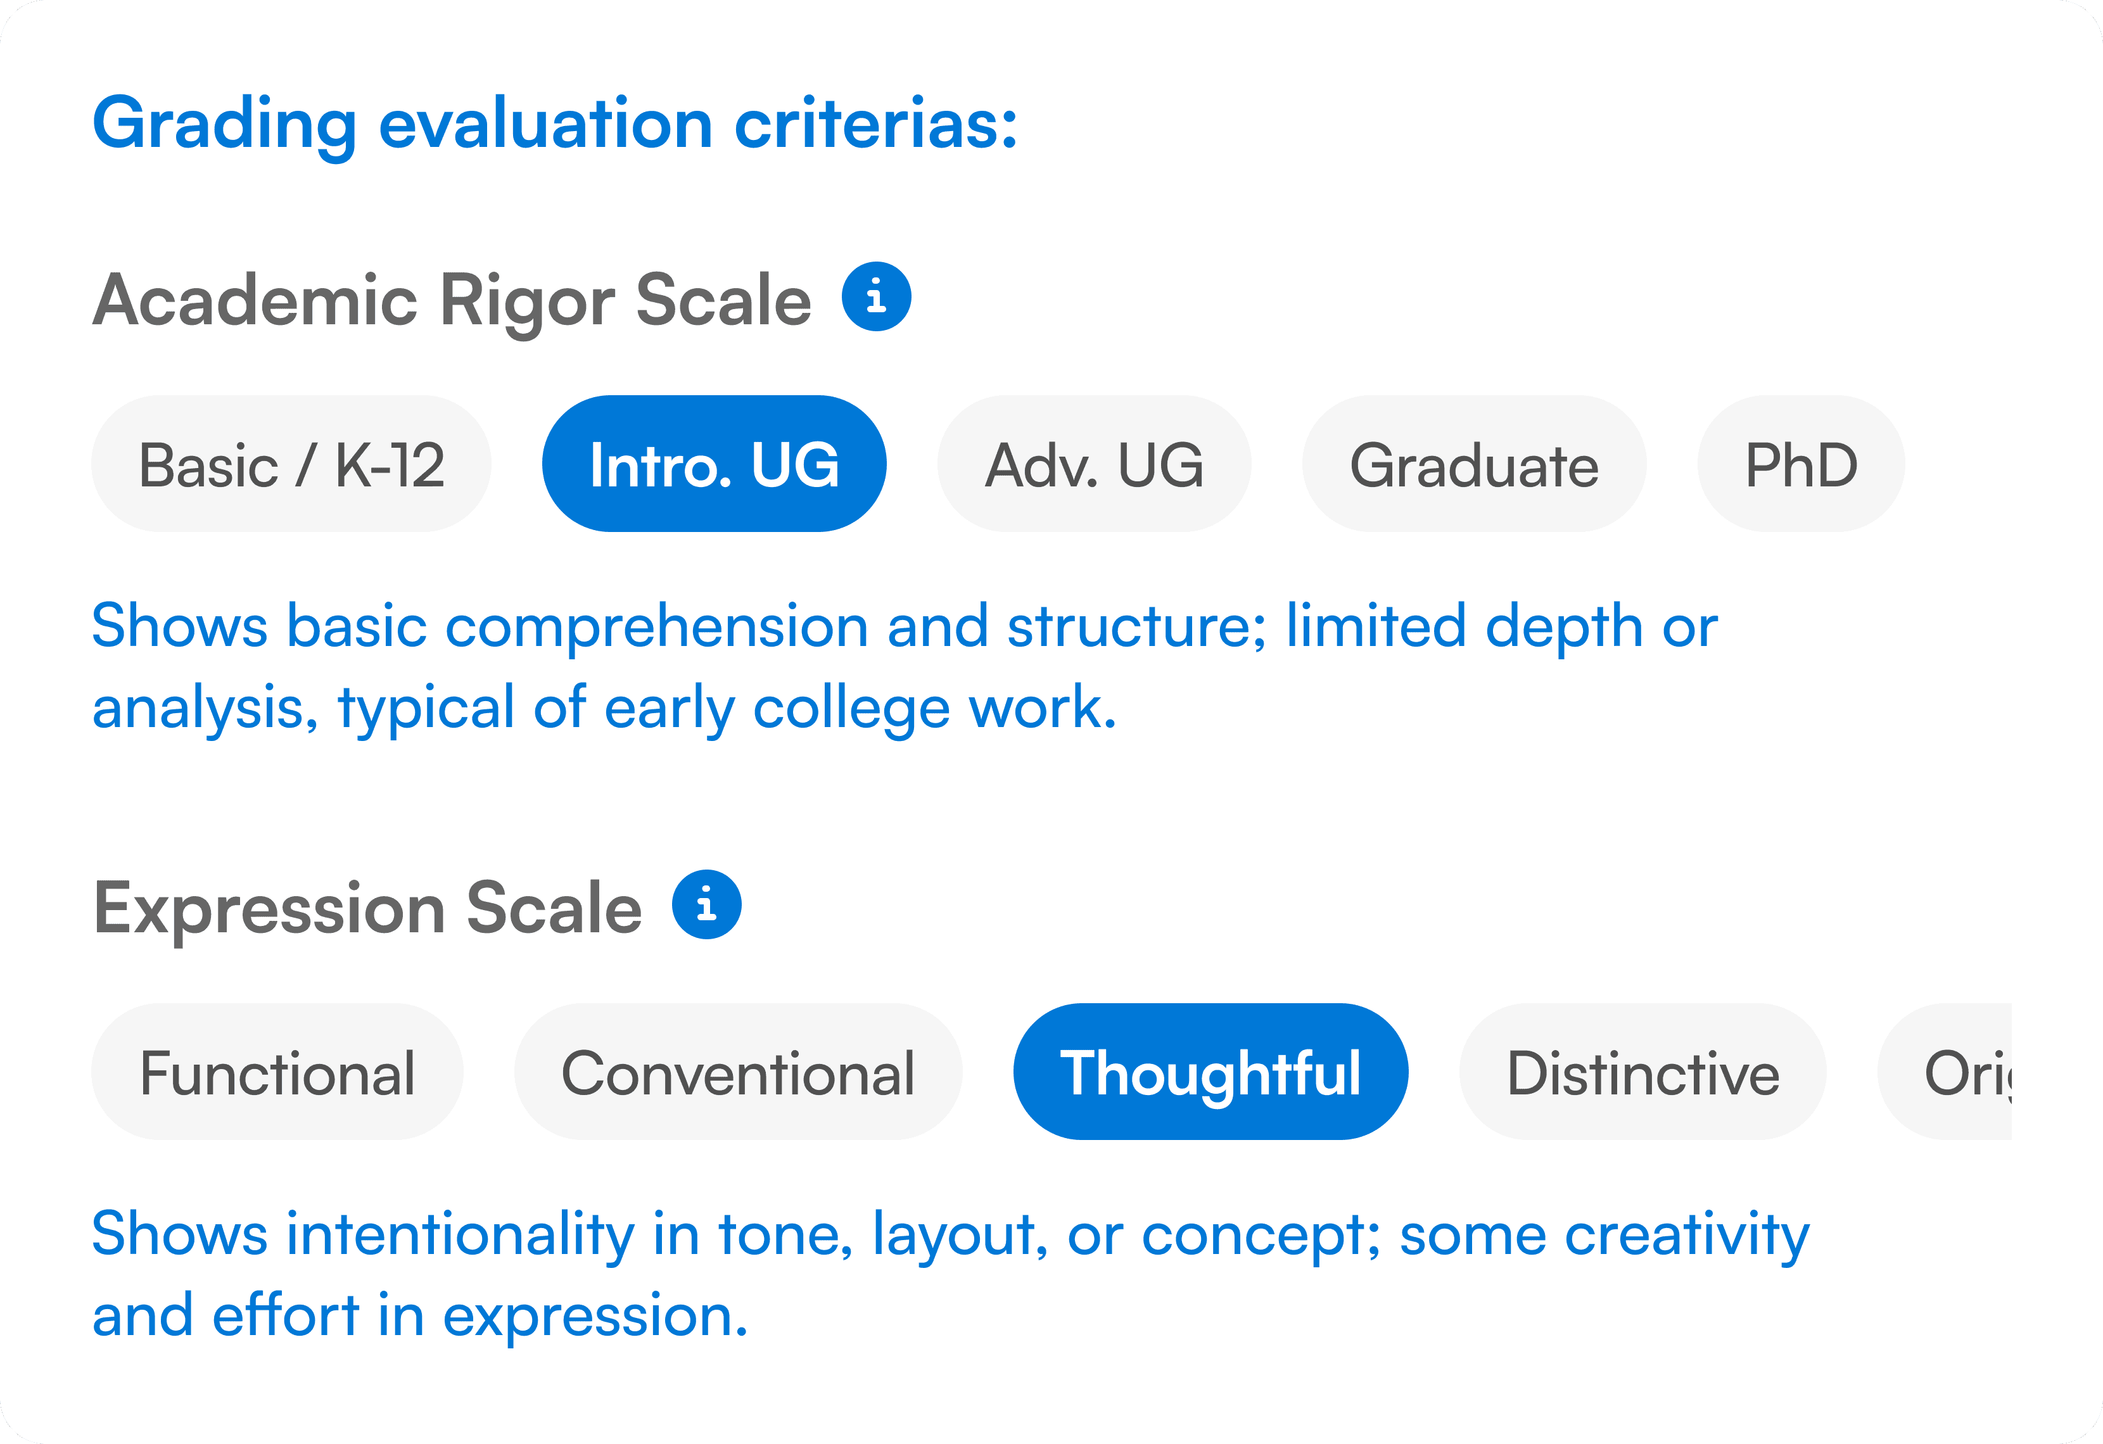Pick the PhD rigor option
The width and height of the screenshot is (2103, 1444).
coord(1801,464)
